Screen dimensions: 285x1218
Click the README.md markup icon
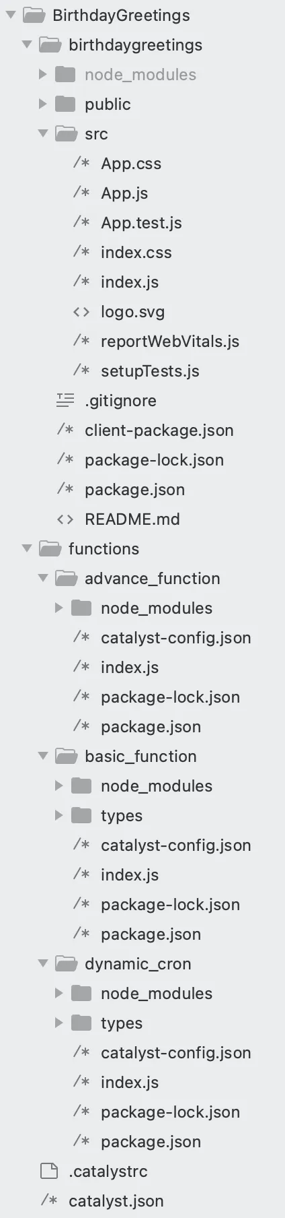pyautogui.click(x=65, y=519)
